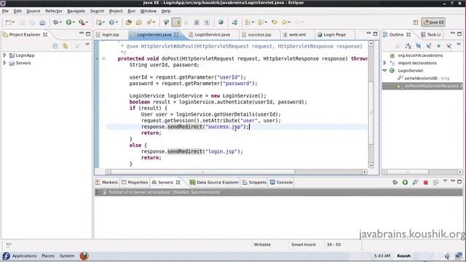466x262 pixels.
Task: Click the Search flashlight toolbar icon
Action: tap(149, 23)
